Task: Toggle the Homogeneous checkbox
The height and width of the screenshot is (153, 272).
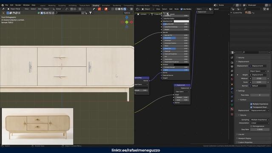Action: pos(251,126)
